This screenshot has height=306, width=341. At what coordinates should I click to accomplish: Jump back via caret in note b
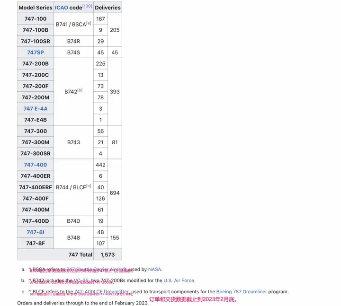point(30,280)
